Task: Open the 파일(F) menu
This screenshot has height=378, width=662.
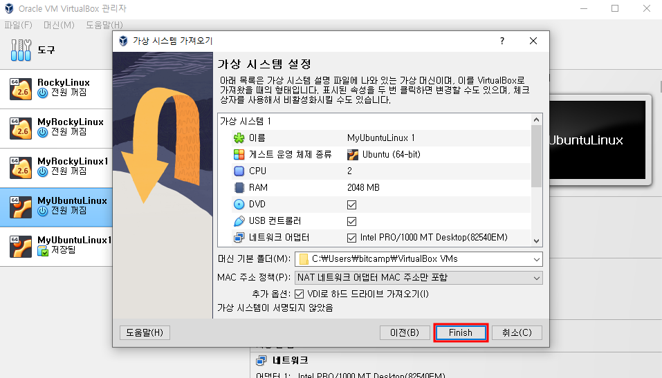Action: click(x=18, y=26)
